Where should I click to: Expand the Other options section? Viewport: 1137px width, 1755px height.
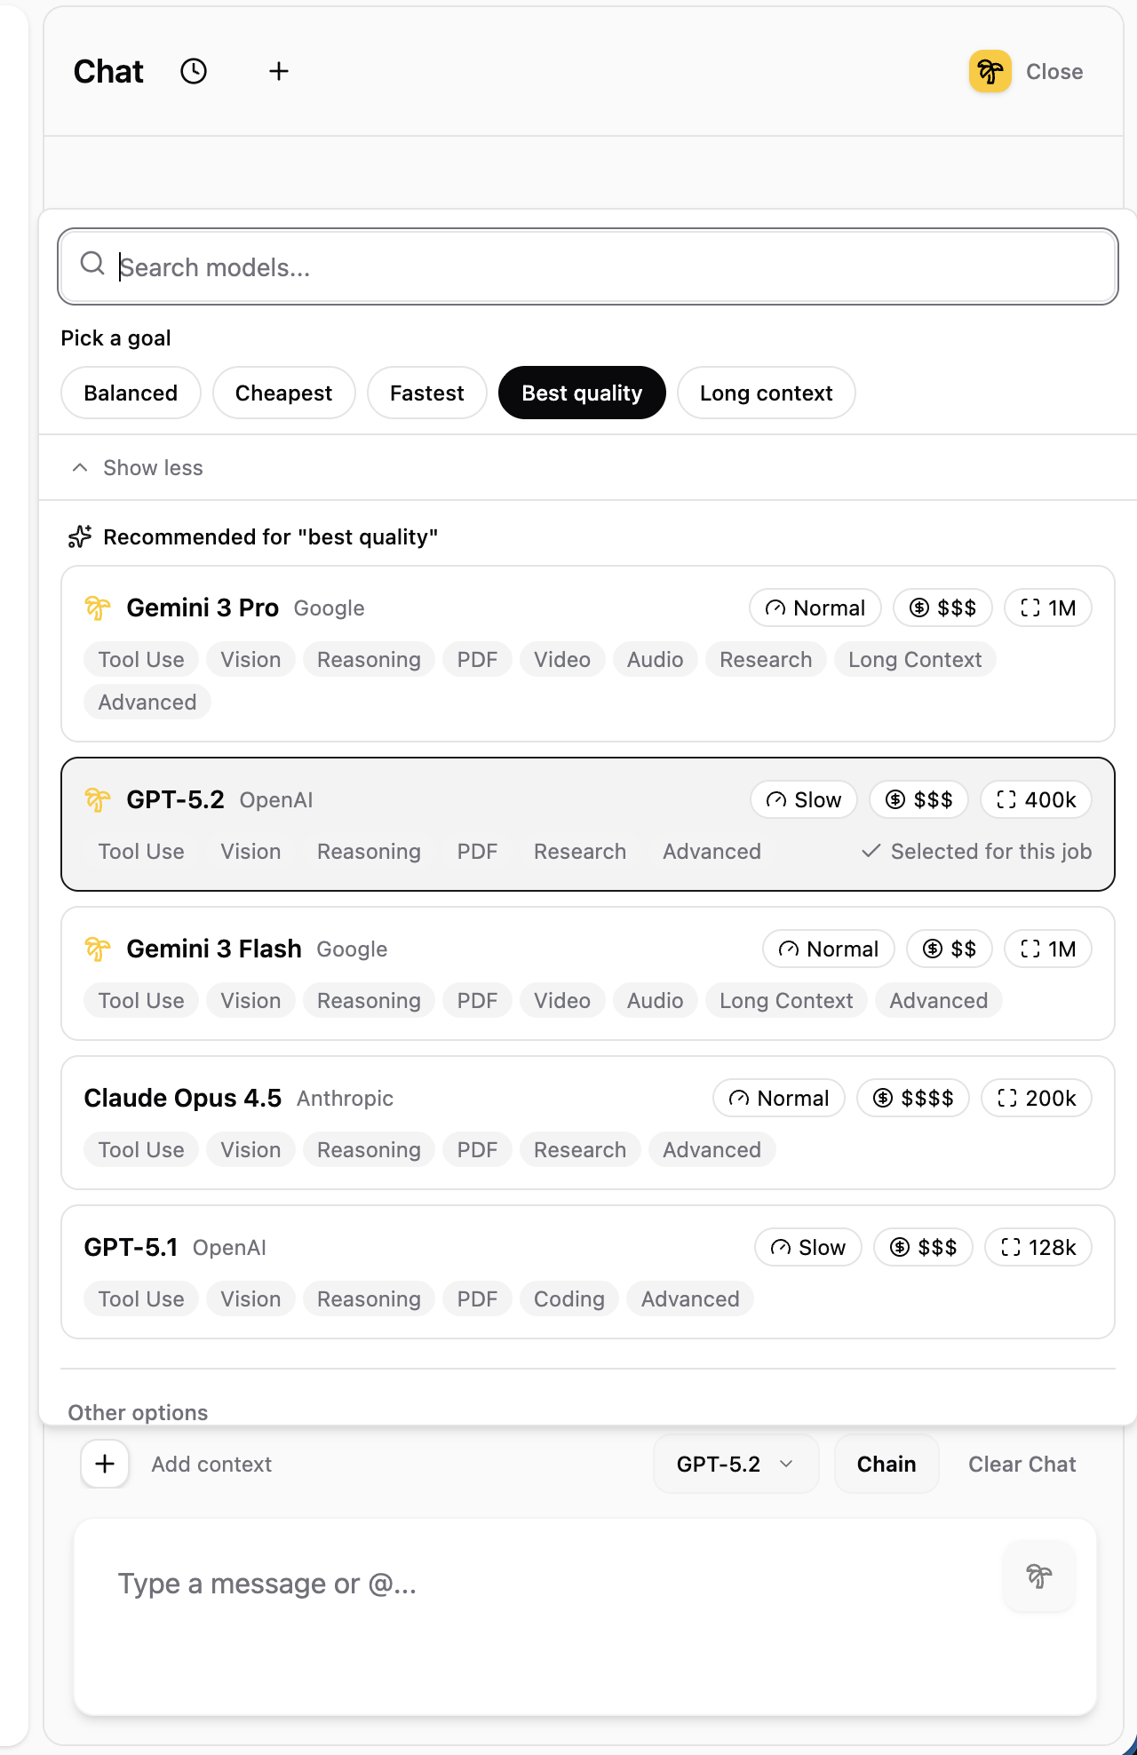(x=138, y=1412)
